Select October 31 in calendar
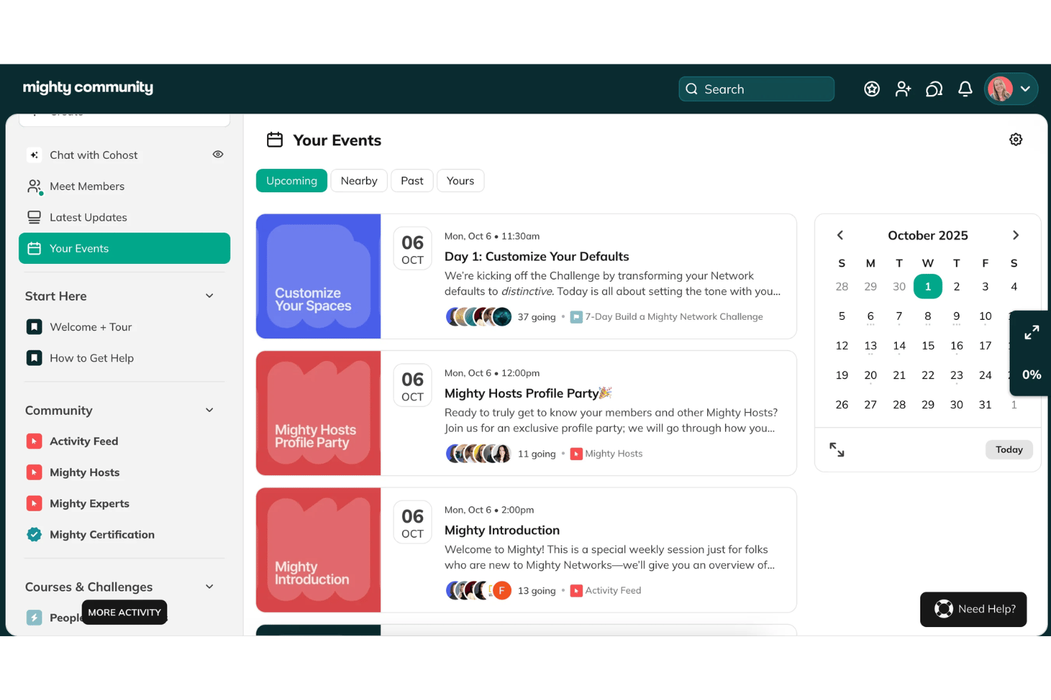Image resolution: width=1051 pixels, height=700 pixels. click(985, 405)
